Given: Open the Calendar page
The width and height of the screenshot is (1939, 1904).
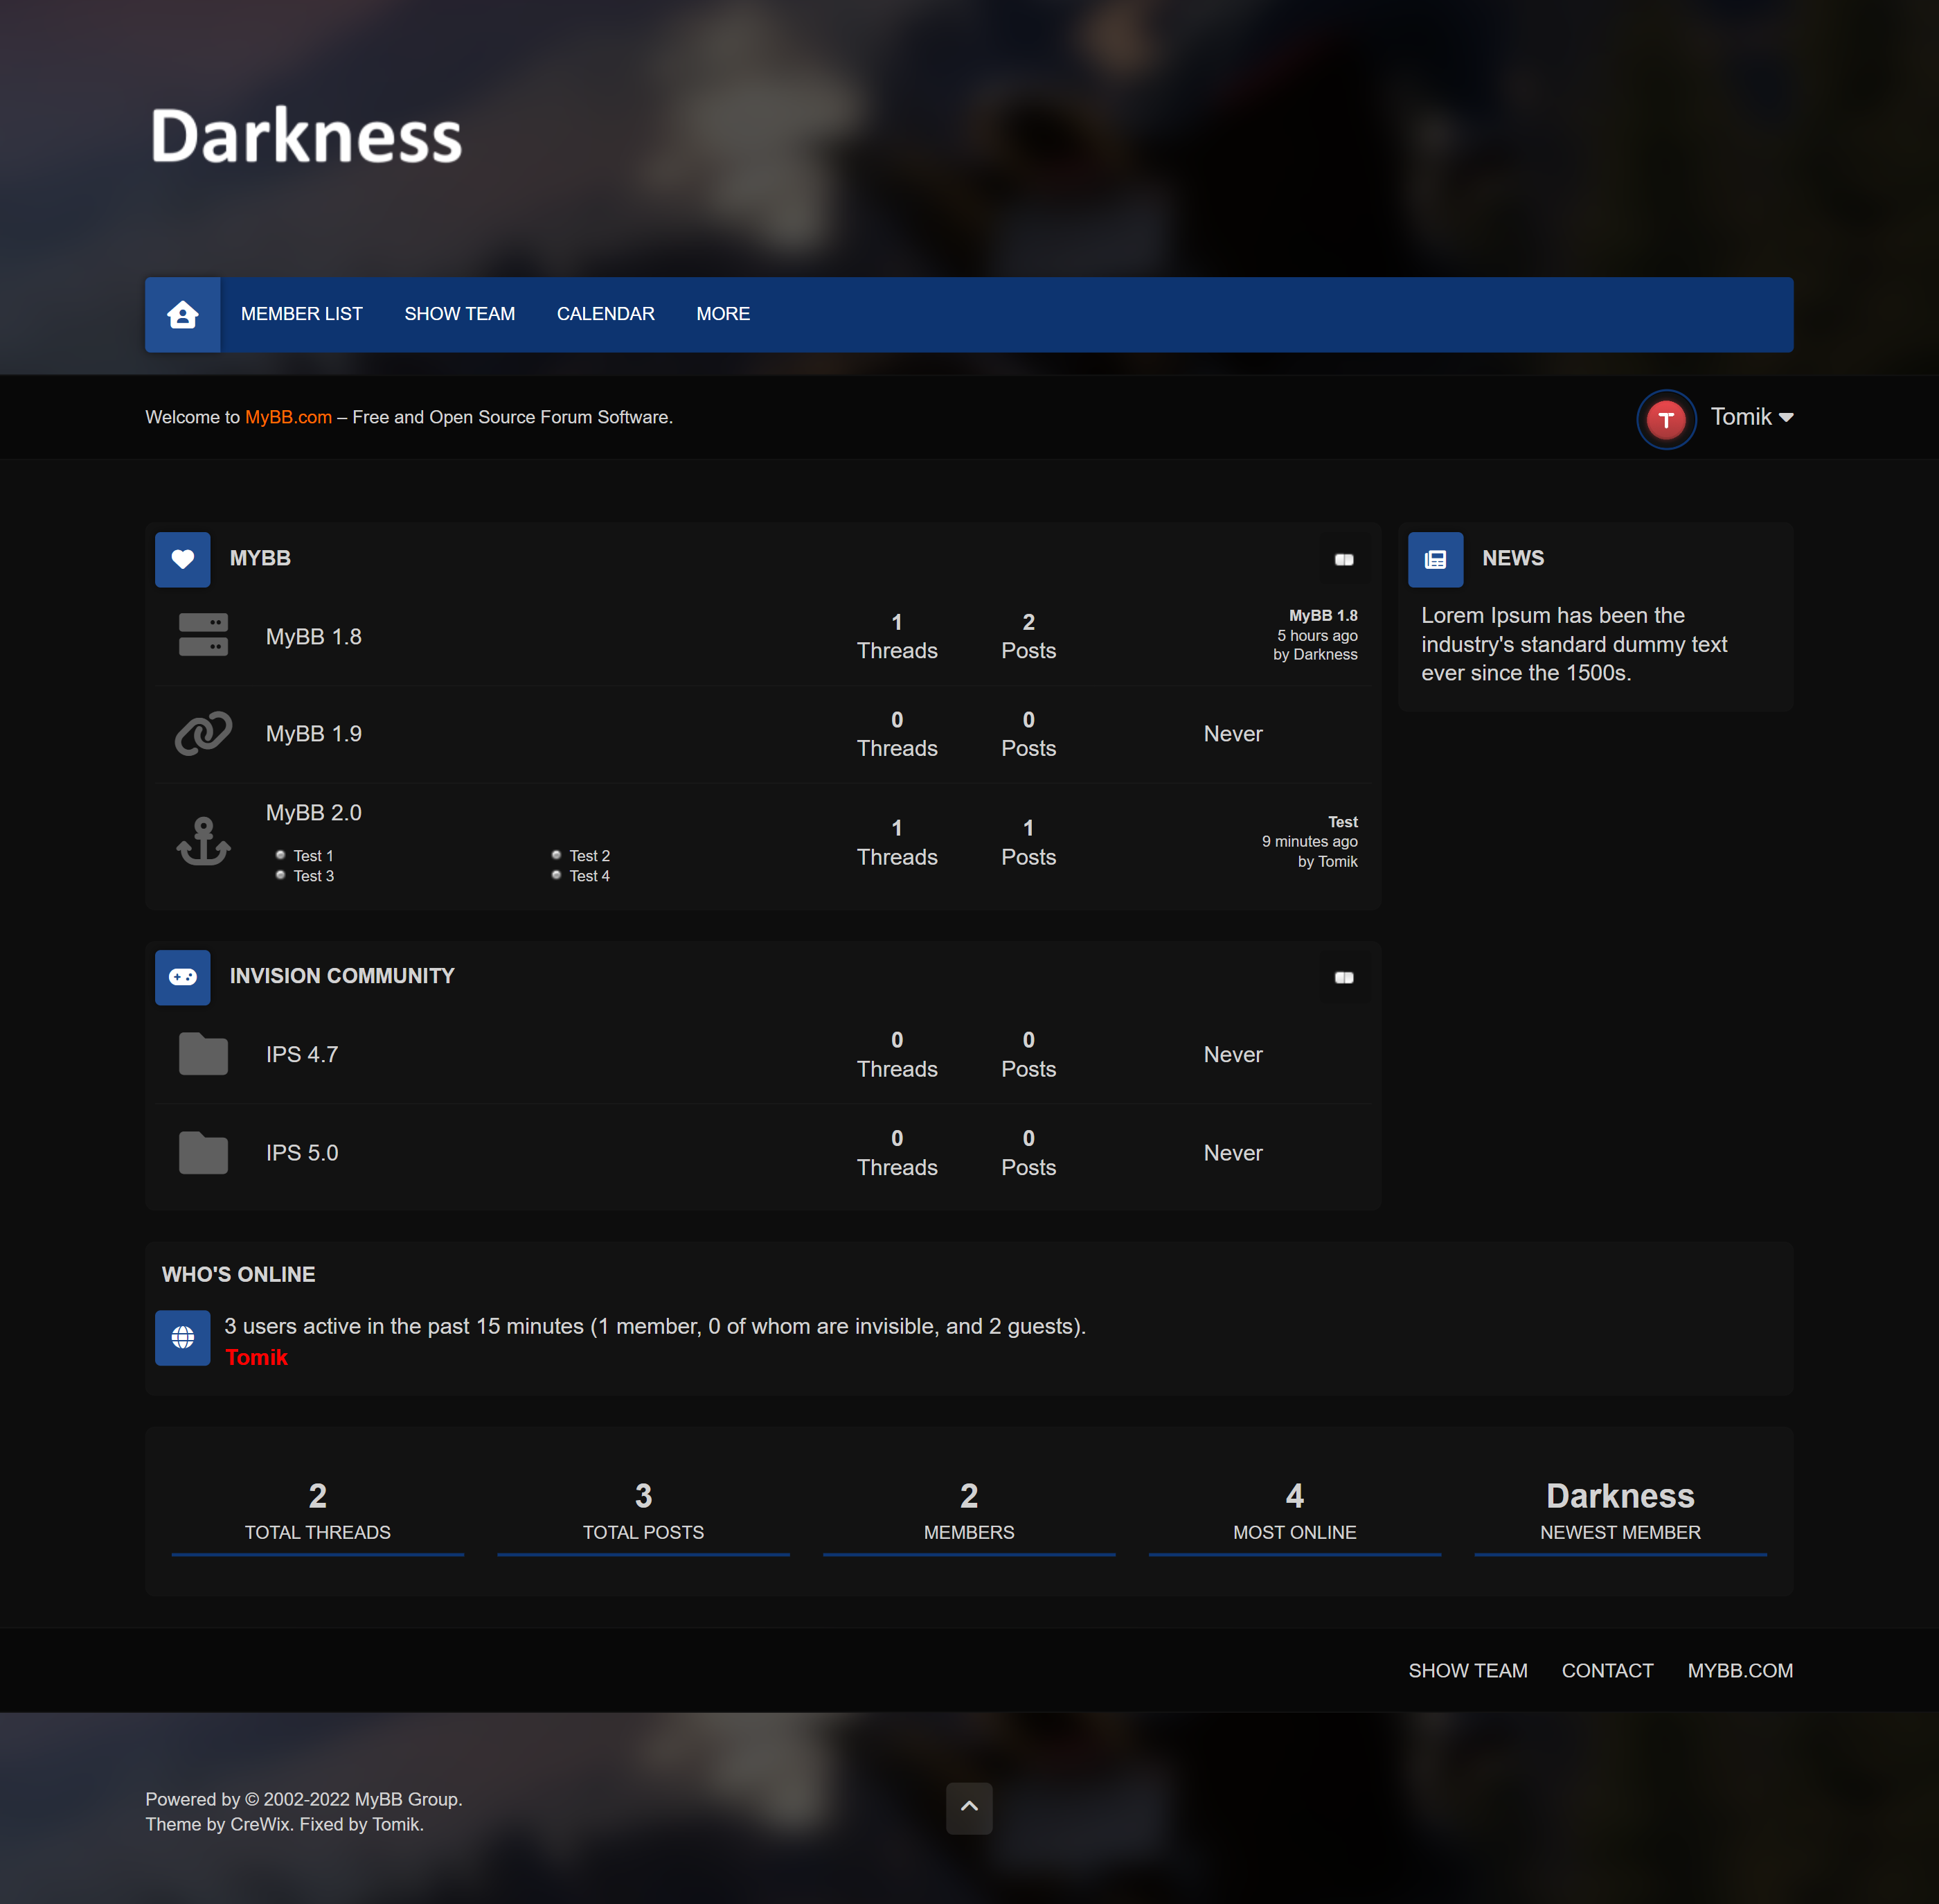Looking at the screenshot, I should tap(605, 314).
